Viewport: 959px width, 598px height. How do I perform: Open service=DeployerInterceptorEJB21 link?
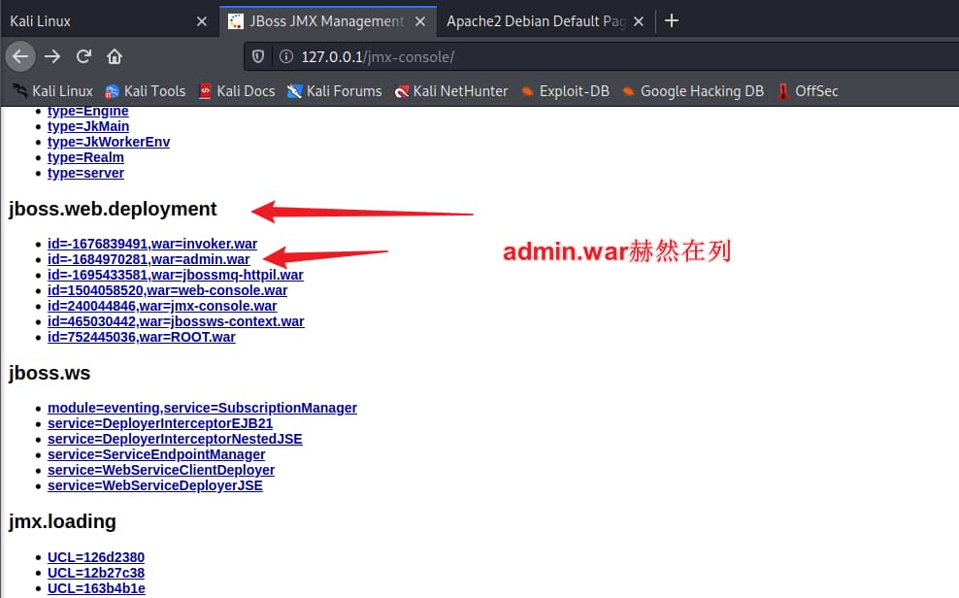point(160,423)
